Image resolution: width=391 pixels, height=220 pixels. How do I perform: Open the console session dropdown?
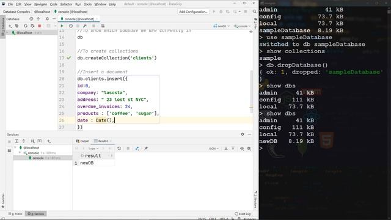(x=242, y=26)
